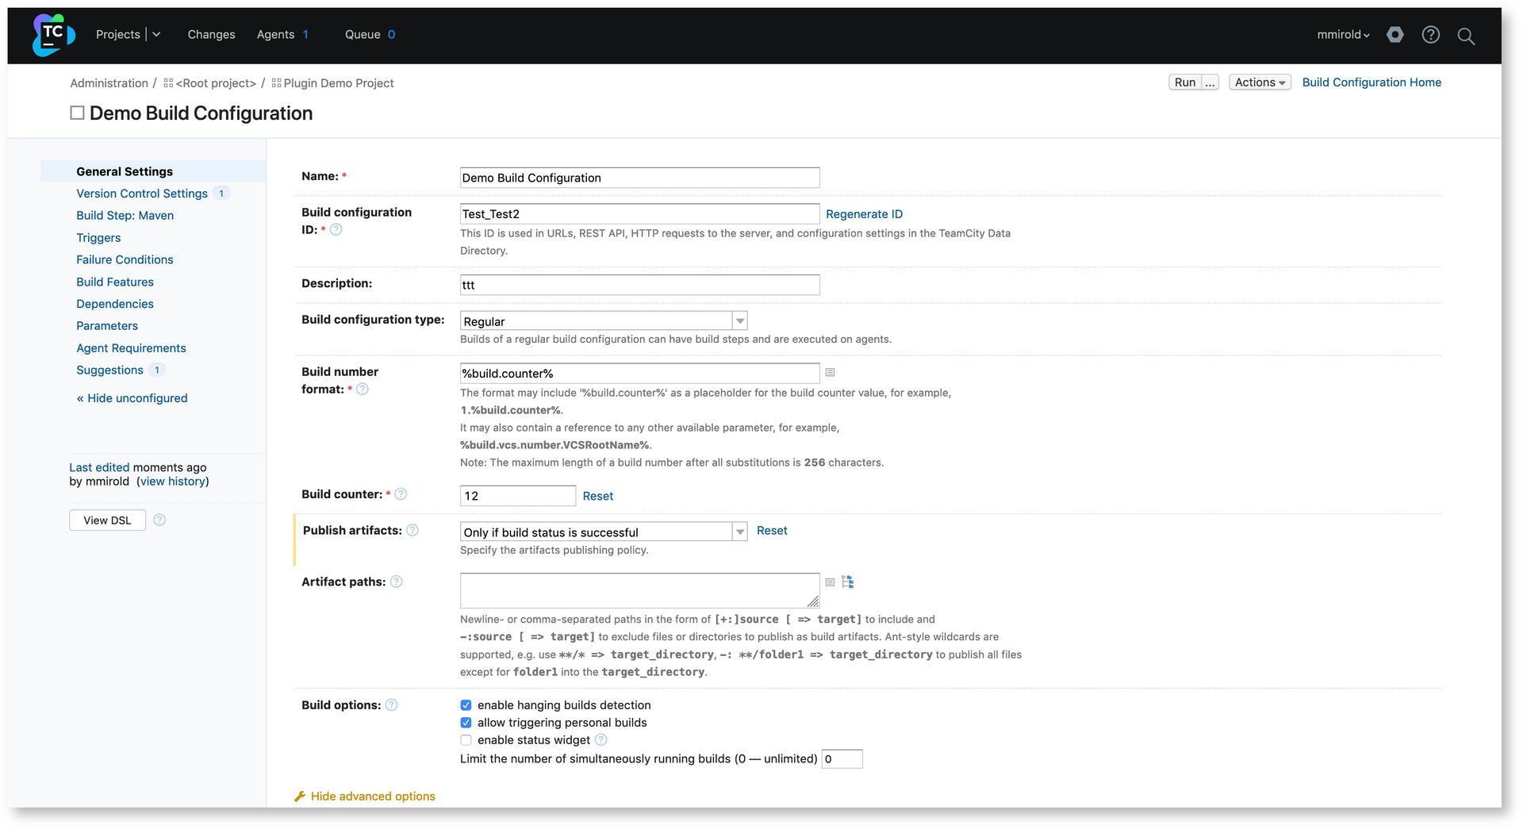Screen dimensions: 1523x829
Task: Go to Version Control Settings
Action: point(142,194)
